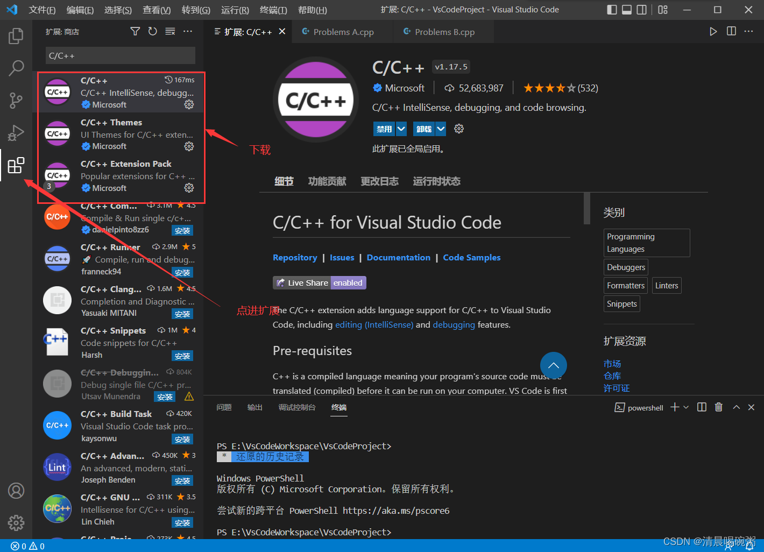Open 市场 marketplace resource link
Screen dimensions: 764x552
click(612, 364)
